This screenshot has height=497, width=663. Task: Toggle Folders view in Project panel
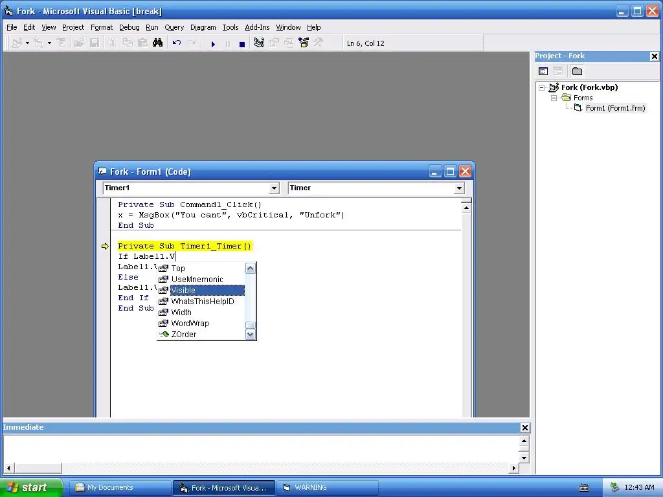[577, 71]
